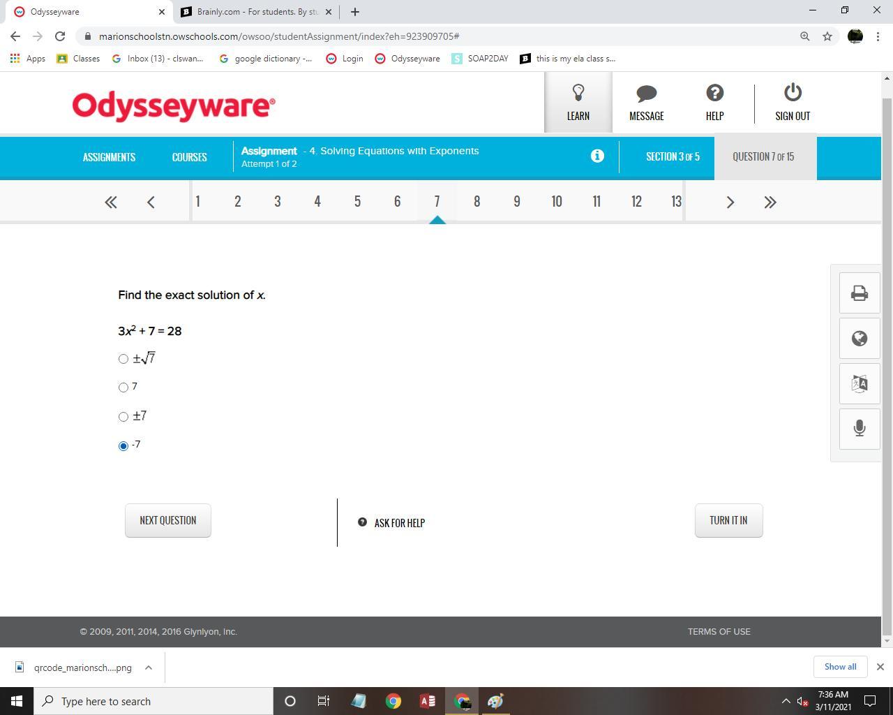
Task: Open the Learn lightbulb menu
Action: coord(578,102)
